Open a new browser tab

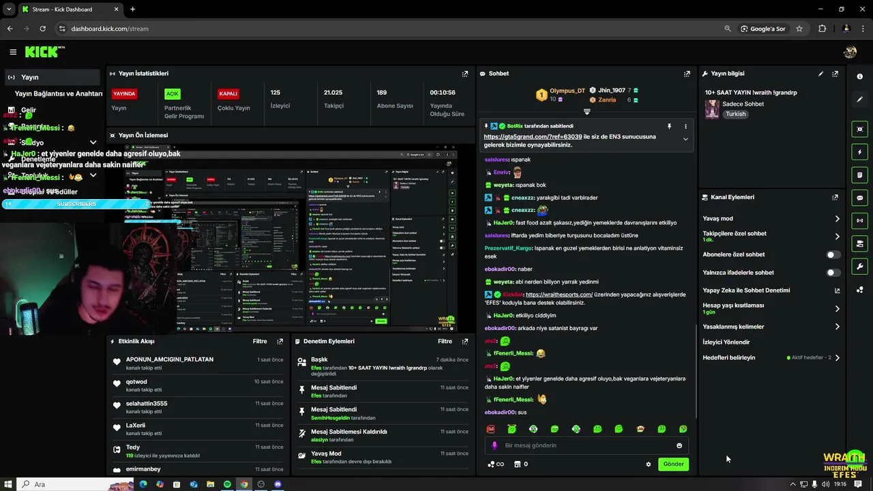(x=132, y=10)
